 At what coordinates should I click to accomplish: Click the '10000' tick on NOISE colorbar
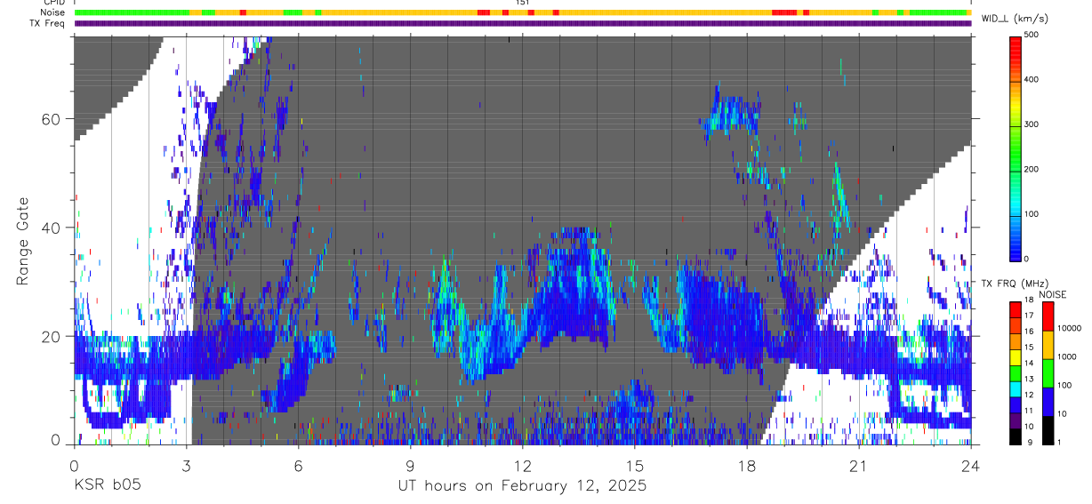click(x=1070, y=329)
